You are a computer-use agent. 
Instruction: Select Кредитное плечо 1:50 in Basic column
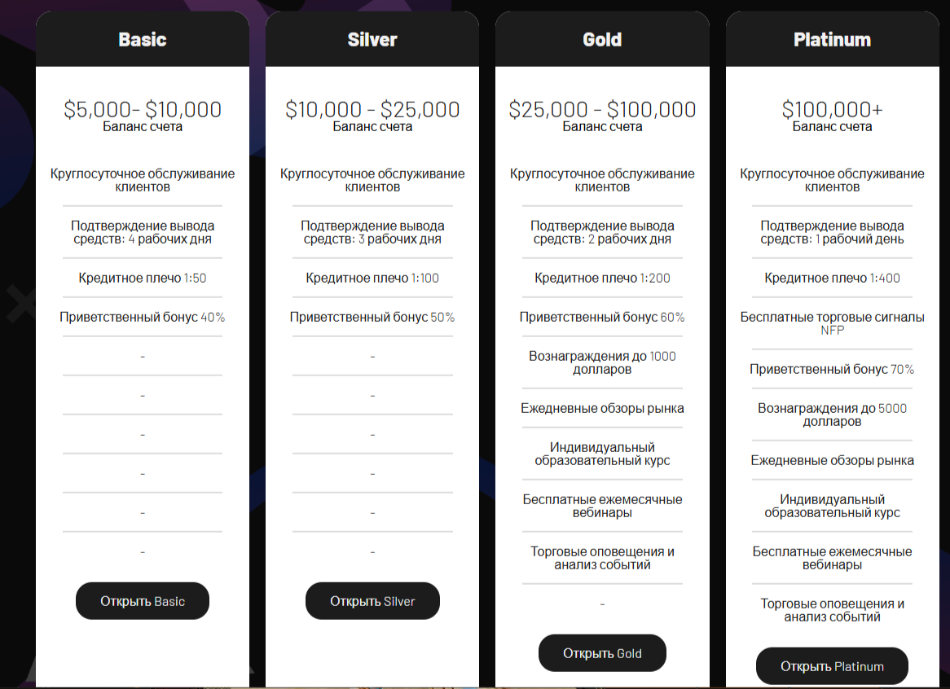coord(142,278)
